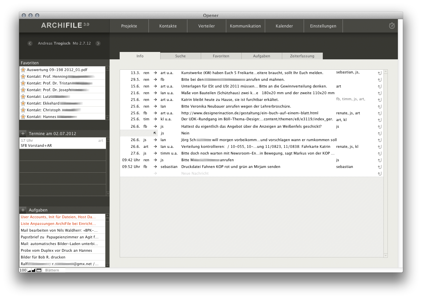The height and width of the screenshot is (299, 422).
Task: Click the stopwatch icon in the header
Action: point(392,26)
